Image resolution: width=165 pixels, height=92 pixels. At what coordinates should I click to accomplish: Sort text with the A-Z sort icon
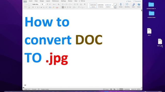pyautogui.click(x=81, y=4)
